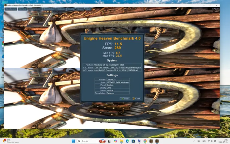The width and height of the screenshot is (230, 144).
Task: Click the Unigine Heaven title bar app icon
Action: [x=6, y=5]
